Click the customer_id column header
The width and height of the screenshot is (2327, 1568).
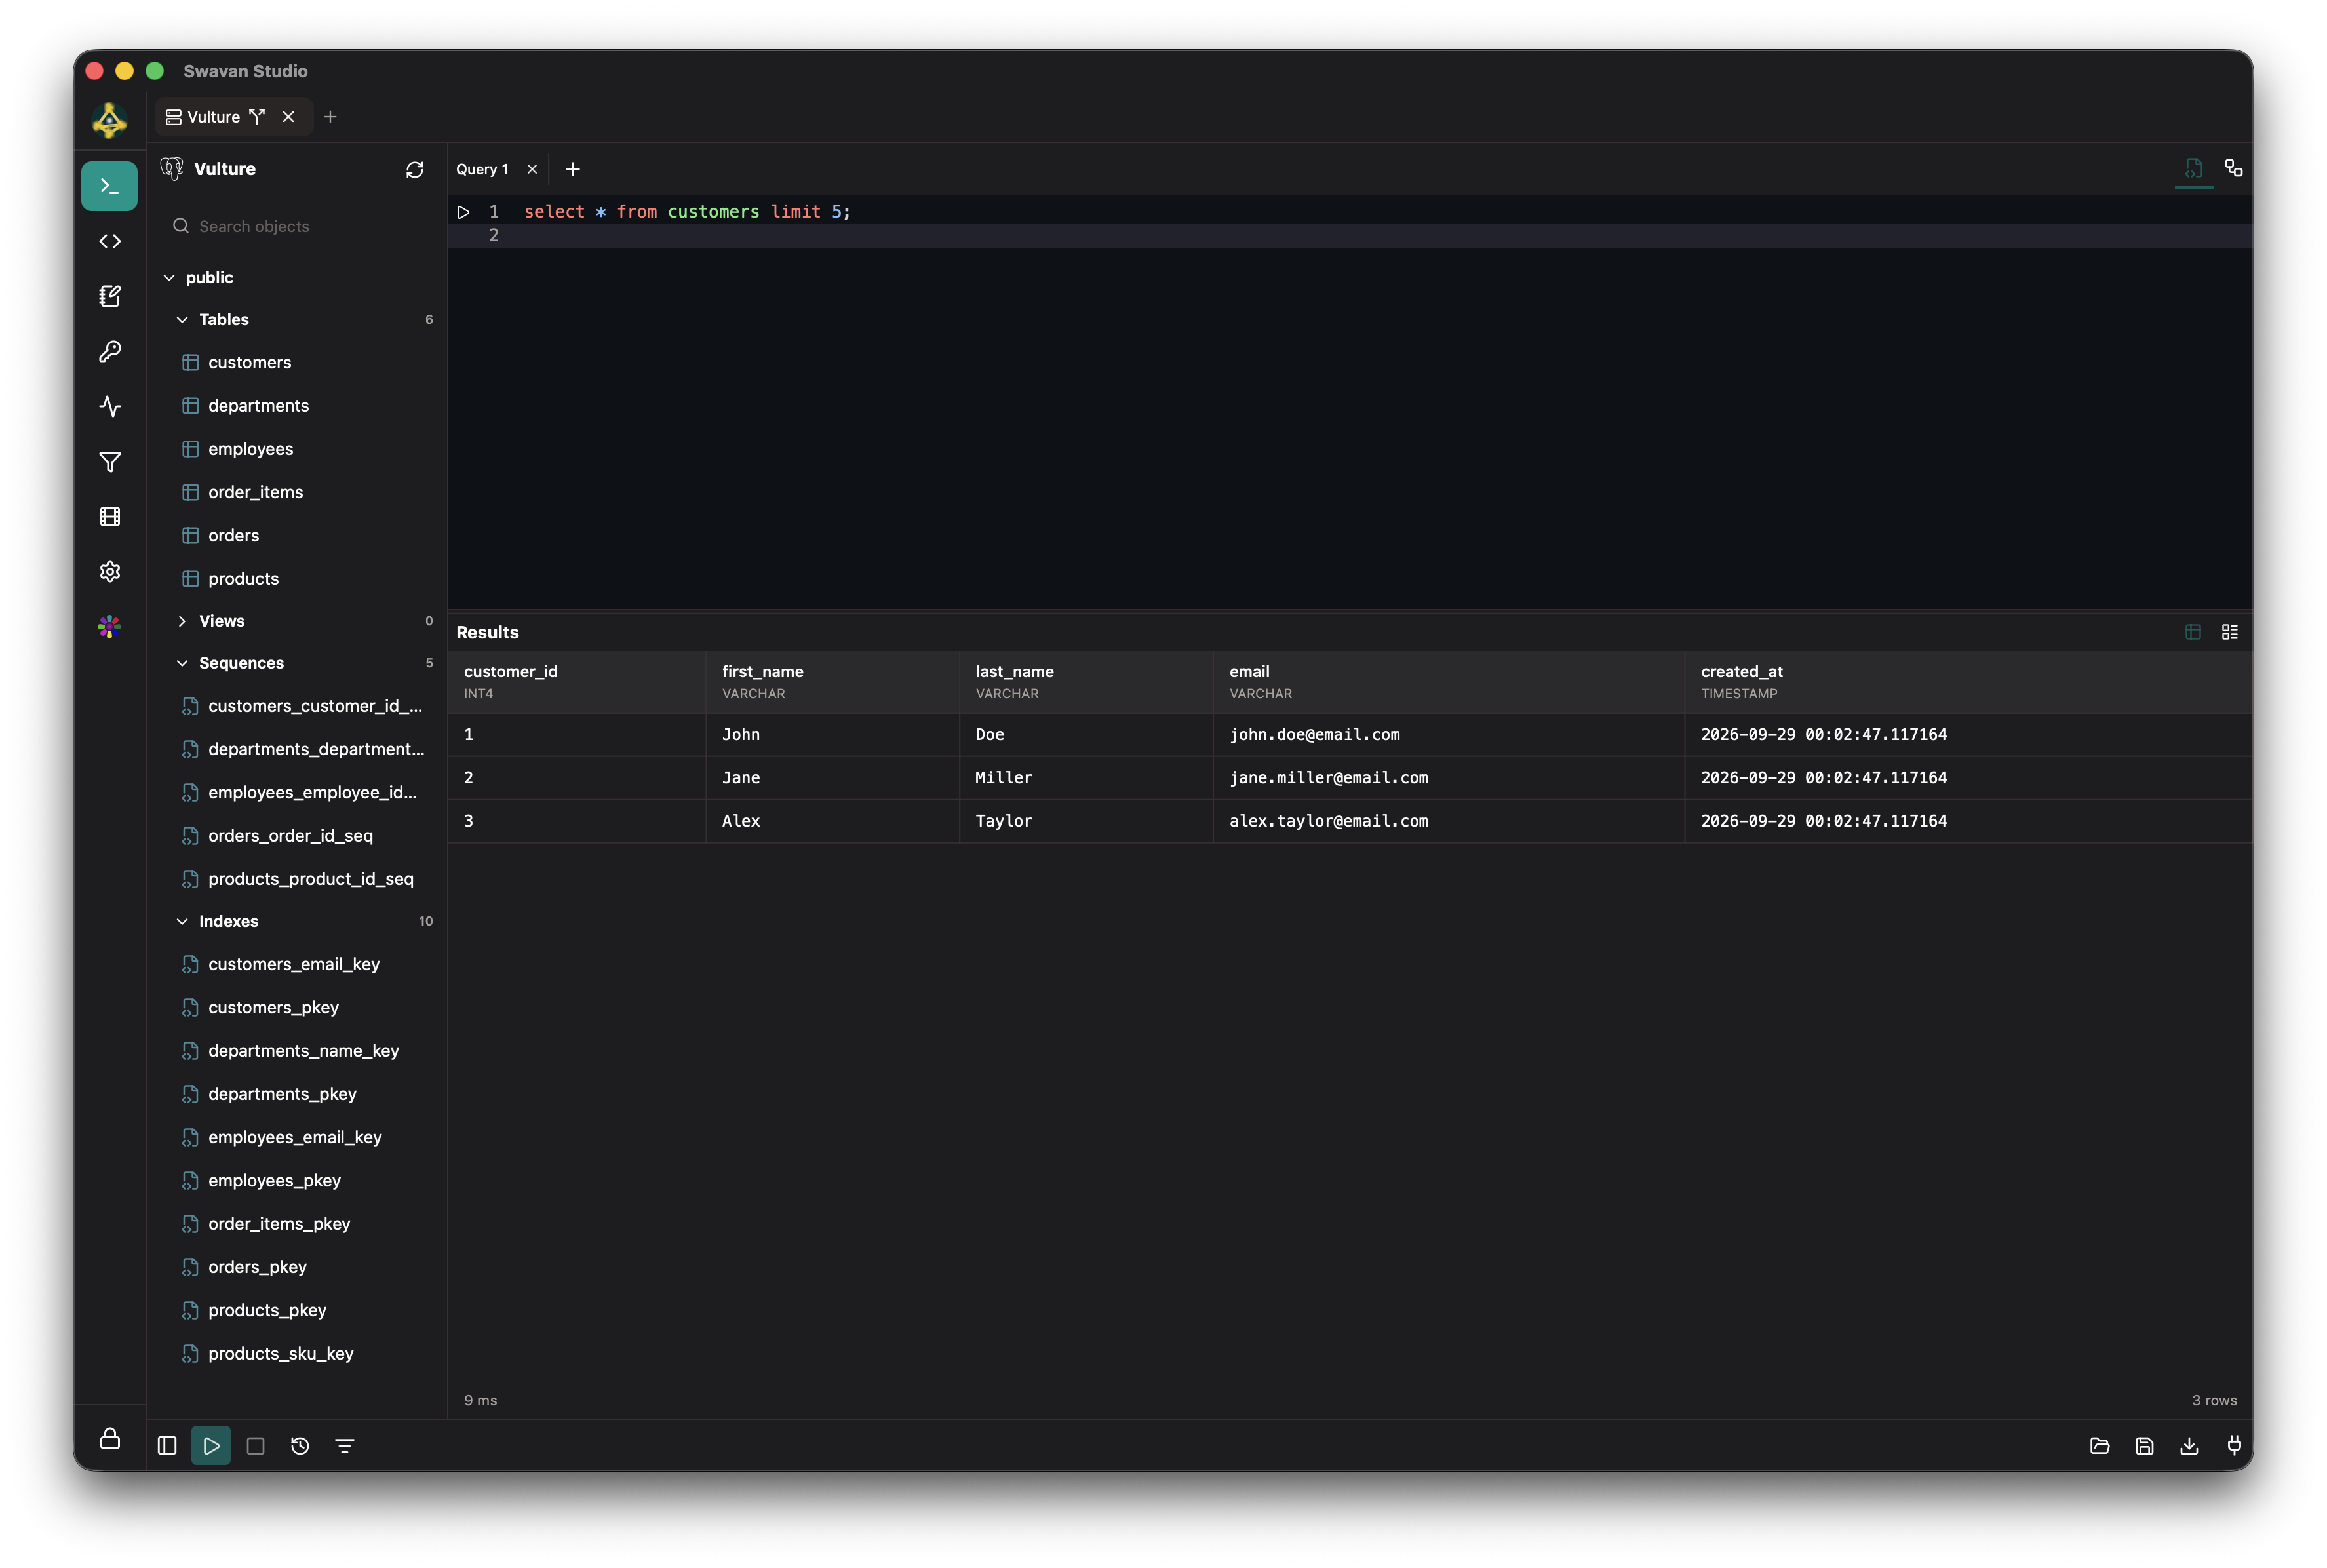(x=577, y=682)
